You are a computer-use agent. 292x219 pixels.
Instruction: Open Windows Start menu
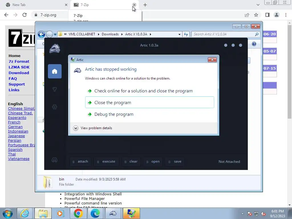(x=7, y=213)
